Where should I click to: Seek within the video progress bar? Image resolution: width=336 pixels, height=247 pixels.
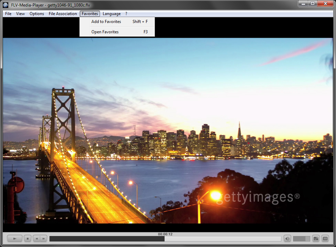click(x=165, y=239)
